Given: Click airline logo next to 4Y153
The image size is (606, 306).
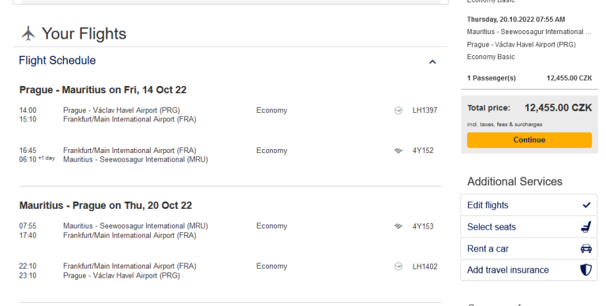Looking at the screenshot, I should click(398, 227).
